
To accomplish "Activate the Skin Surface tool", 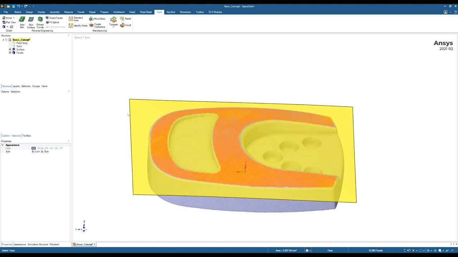I will point(31,22).
